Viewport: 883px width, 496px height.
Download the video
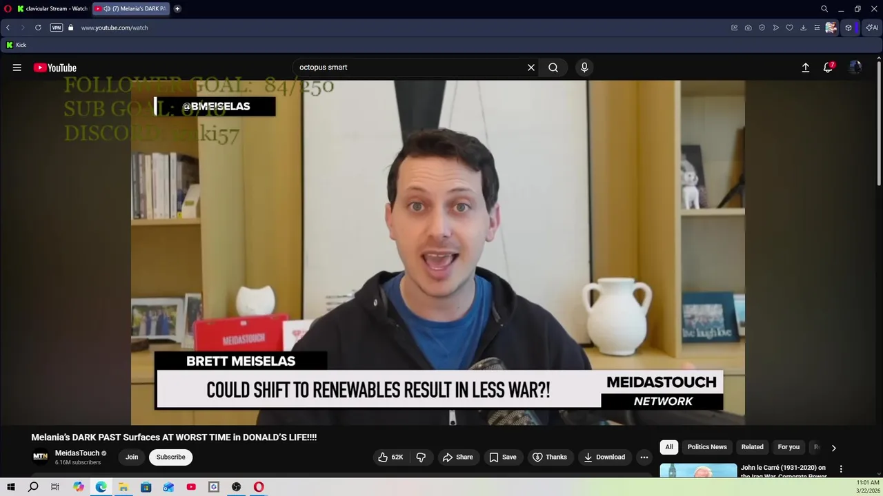point(604,457)
